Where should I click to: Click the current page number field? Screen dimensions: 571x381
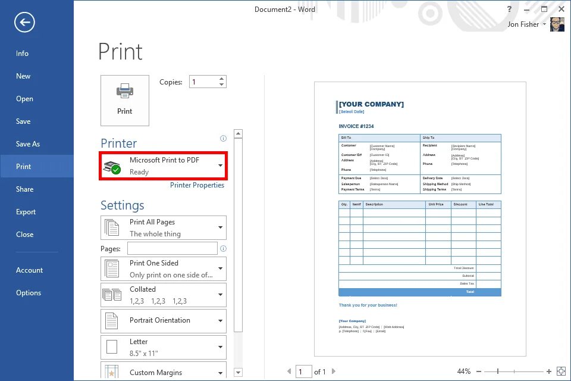pyautogui.click(x=304, y=371)
